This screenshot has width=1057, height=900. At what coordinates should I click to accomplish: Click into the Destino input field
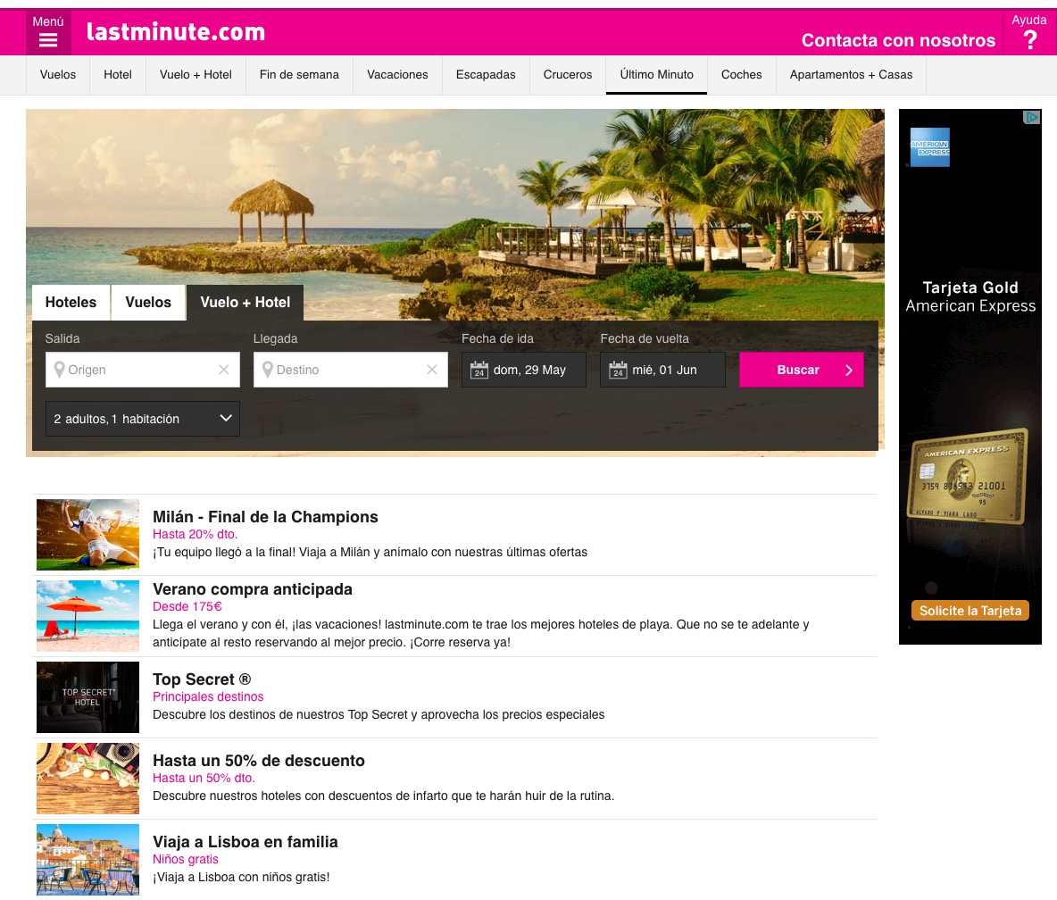tap(351, 370)
